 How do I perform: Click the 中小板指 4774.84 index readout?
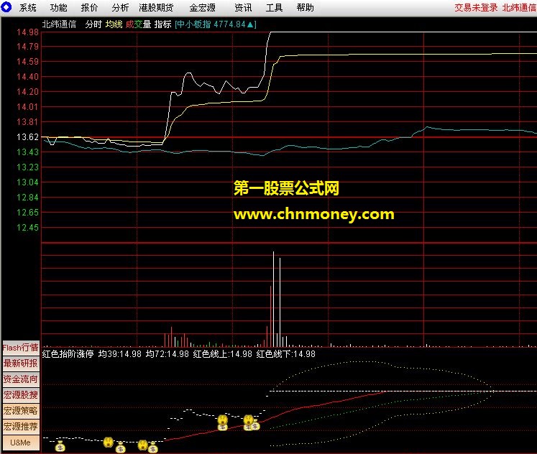pyautogui.click(x=216, y=24)
